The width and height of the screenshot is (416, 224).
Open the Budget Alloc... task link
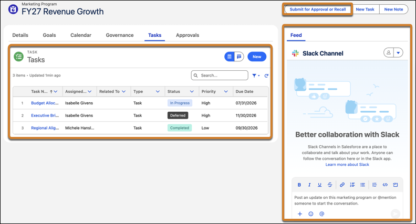(45, 103)
